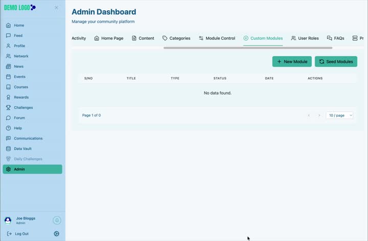
Task: Click the Rewards ribbon icon
Action: point(8,98)
